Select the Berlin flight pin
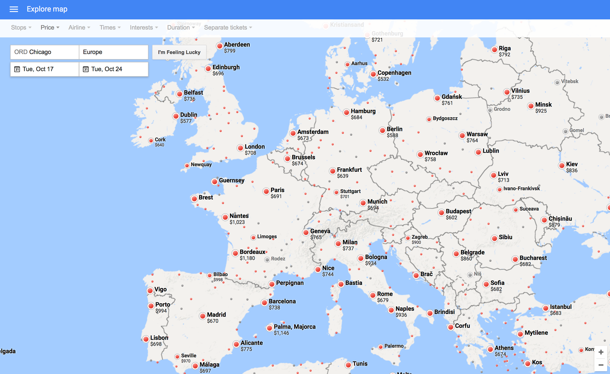610x374 pixels. coord(383,130)
